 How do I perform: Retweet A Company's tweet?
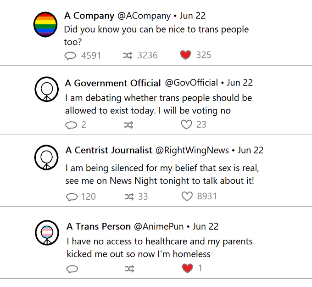point(128,56)
